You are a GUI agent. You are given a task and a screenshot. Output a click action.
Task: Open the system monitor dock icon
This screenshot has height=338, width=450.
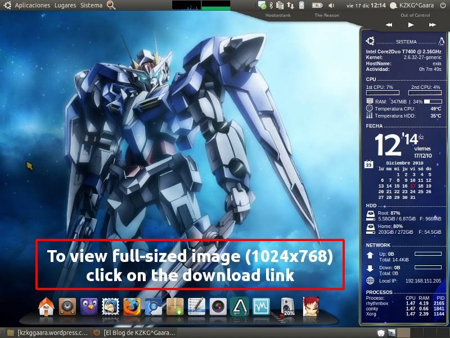pyautogui.click(x=261, y=306)
